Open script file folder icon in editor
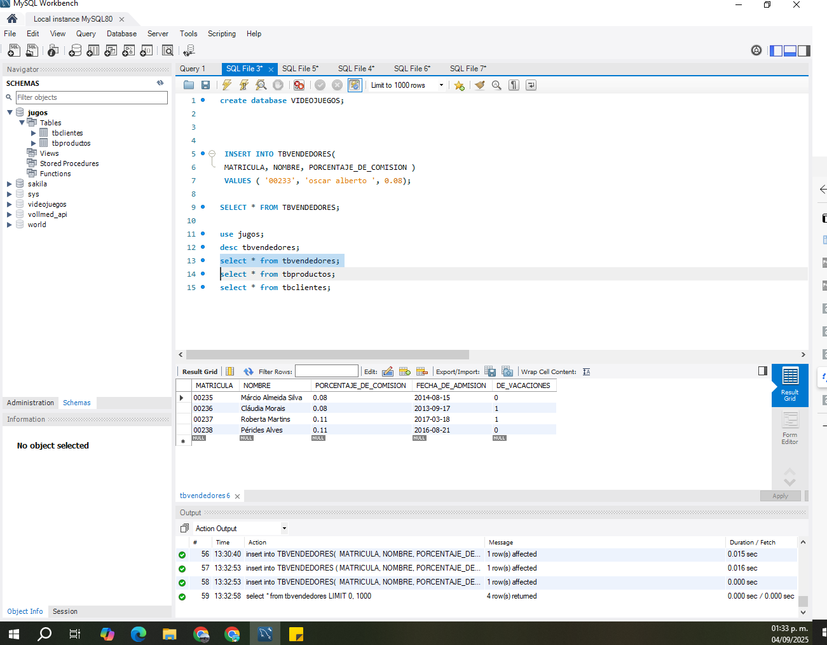The image size is (827, 645). point(189,85)
